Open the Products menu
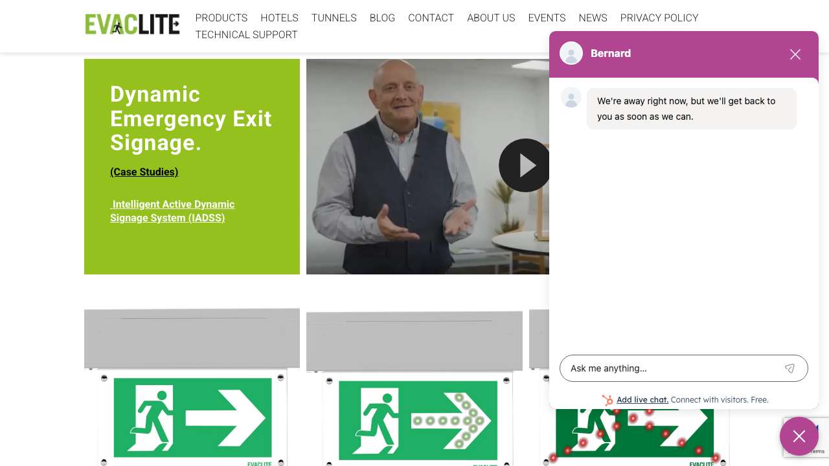 click(221, 17)
